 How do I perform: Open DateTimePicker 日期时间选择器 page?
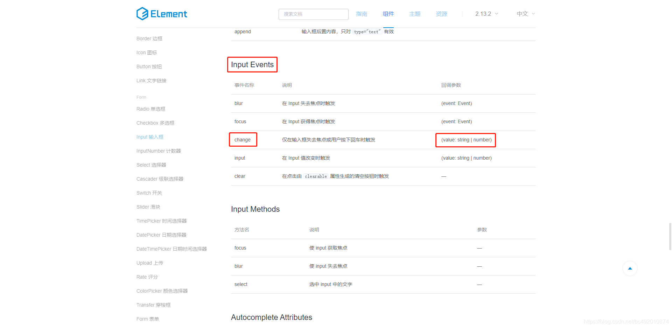click(171, 249)
